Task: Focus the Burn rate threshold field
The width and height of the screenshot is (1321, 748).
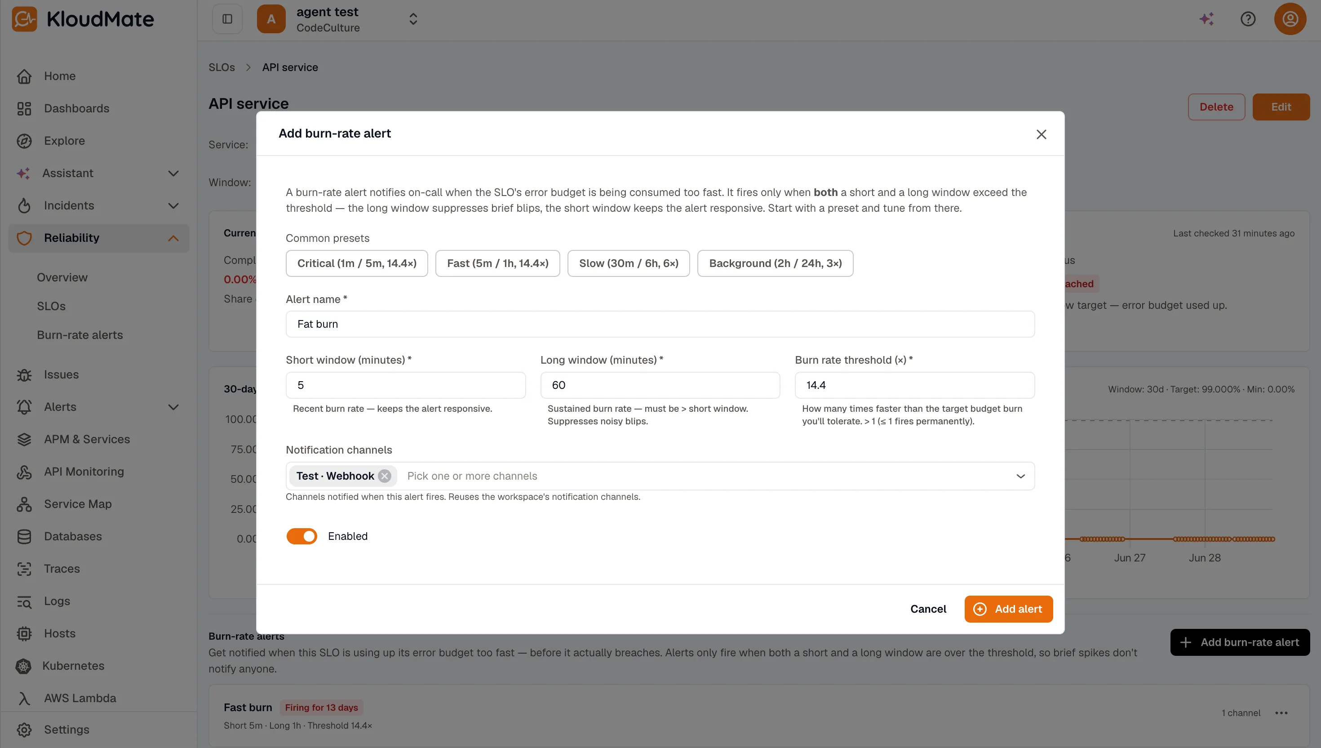Action: pyautogui.click(x=915, y=385)
